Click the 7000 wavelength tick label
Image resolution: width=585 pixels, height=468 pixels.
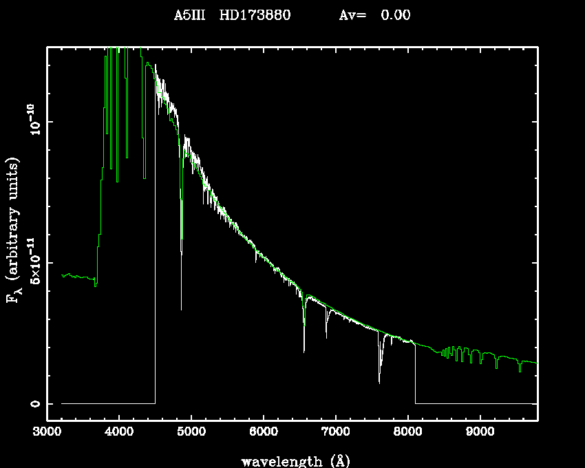click(335, 434)
